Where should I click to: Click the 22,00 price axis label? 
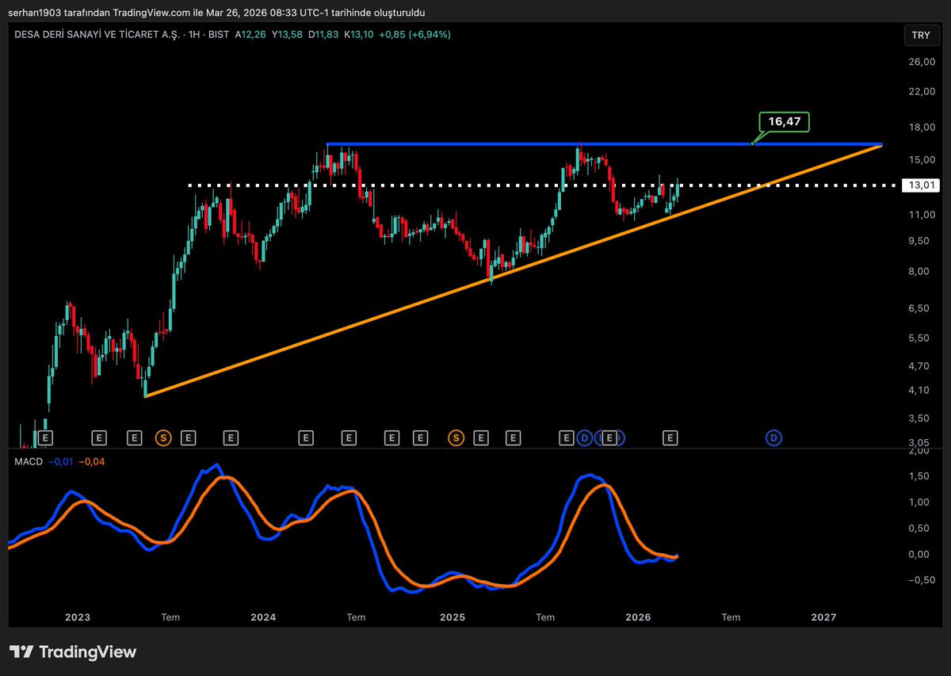pyautogui.click(x=922, y=92)
